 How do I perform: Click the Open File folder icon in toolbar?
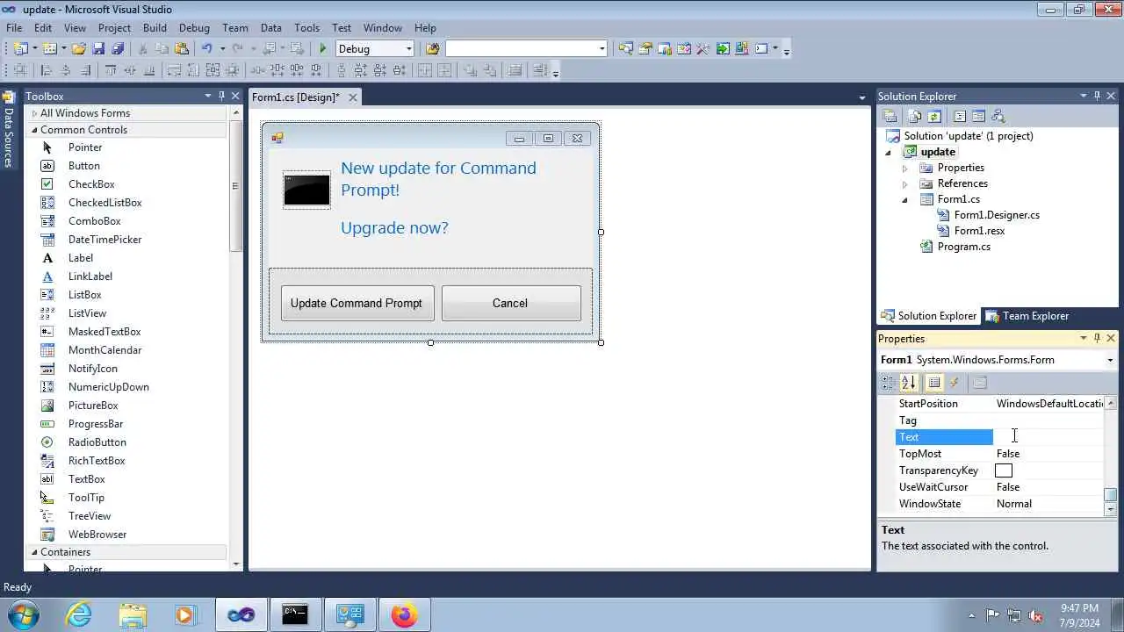pyautogui.click(x=79, y=49)
